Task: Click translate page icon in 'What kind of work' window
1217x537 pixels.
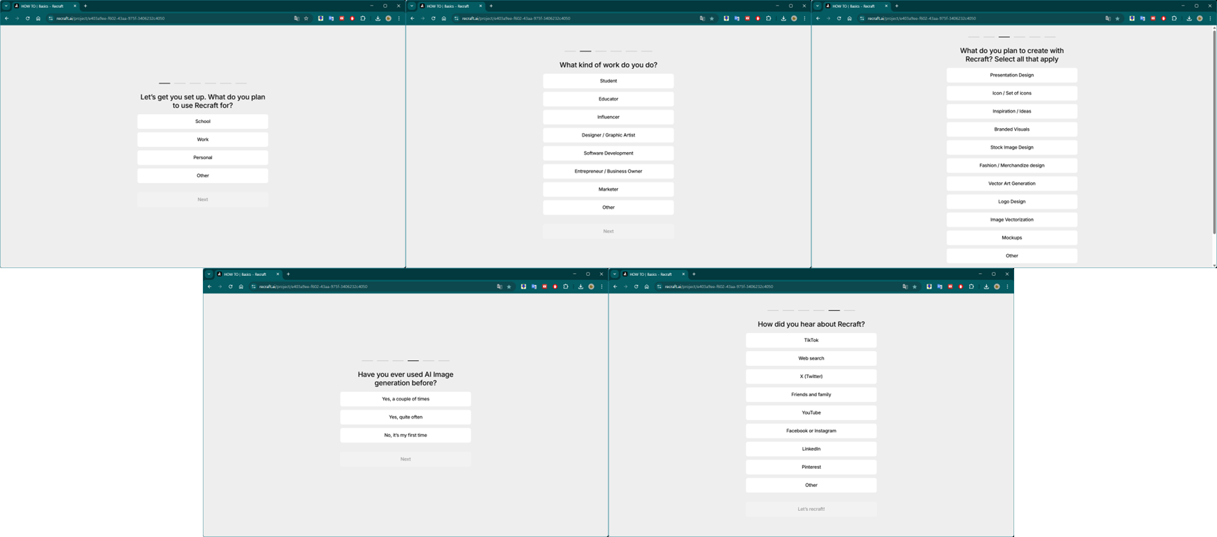Action: point(702,18)
